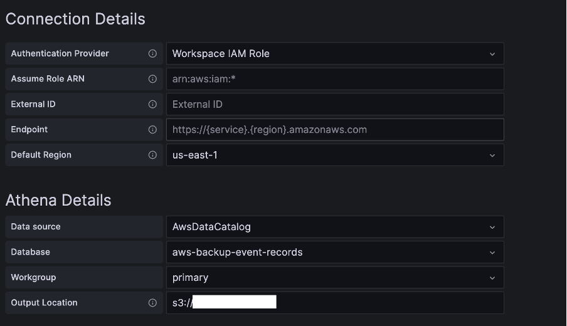Click the Endpoint info icon
The width and height of the screenshot is (567, 326).
pyautogui.click(x=152, y=129)
